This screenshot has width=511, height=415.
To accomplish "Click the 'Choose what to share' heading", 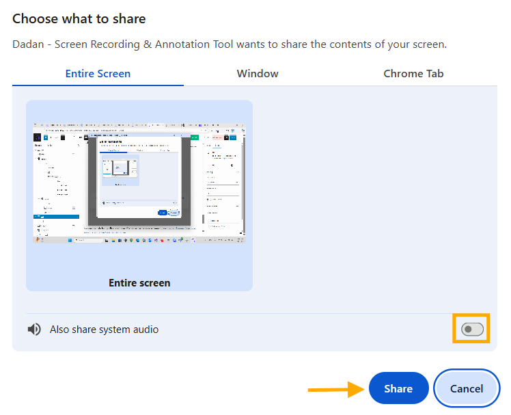I will point(79,19).
